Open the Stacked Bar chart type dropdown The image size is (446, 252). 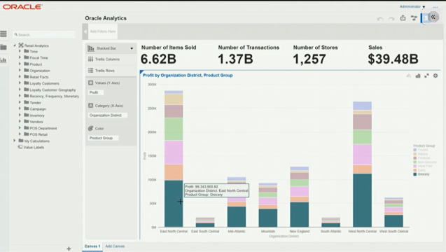pos(111,48)
